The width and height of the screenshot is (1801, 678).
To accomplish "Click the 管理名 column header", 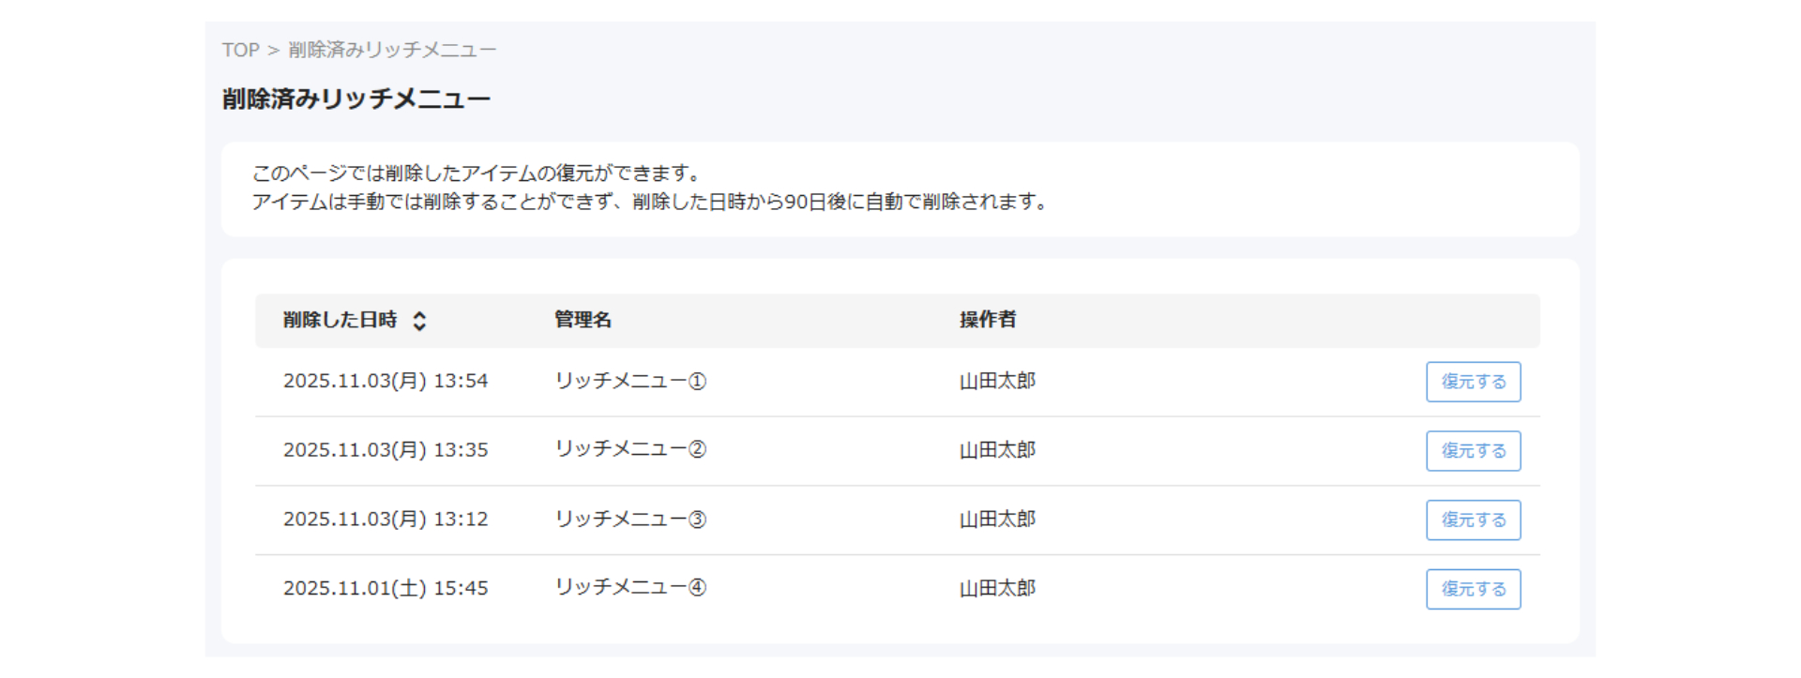I will click(x=583, y=320).
